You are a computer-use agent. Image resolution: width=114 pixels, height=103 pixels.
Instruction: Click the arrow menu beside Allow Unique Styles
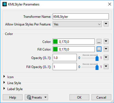point(106,24)
